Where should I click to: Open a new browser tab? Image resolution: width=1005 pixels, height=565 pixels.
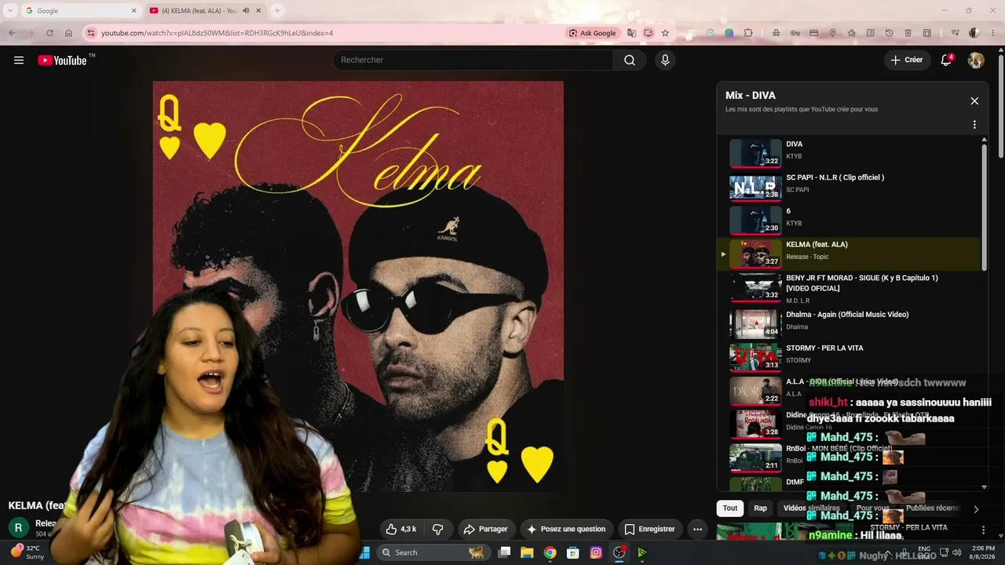pos(276,11)
